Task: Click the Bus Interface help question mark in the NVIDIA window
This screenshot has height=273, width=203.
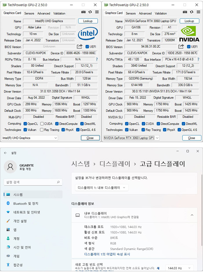Action: [x=198, y=59]
